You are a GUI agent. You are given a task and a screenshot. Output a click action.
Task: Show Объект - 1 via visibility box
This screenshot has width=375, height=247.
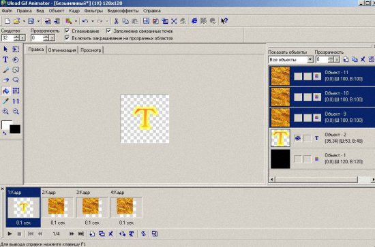tap(298, 159)
